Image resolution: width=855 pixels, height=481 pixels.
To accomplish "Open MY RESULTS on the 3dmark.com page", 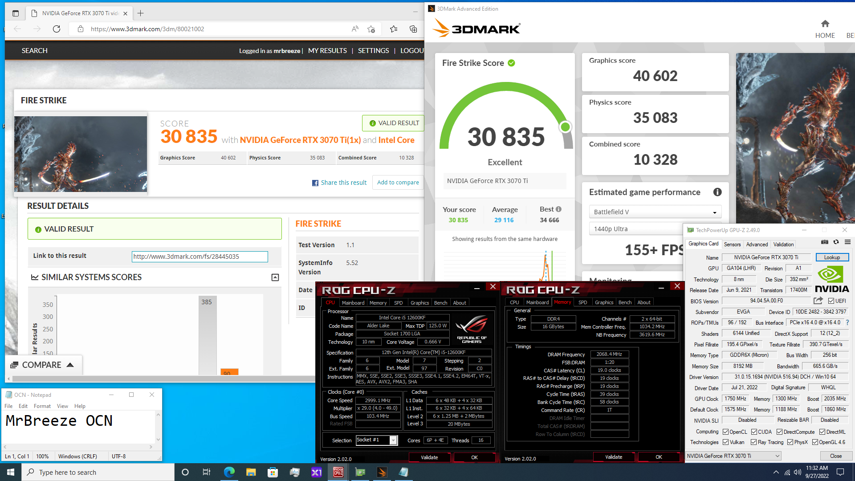I will 327,51.
